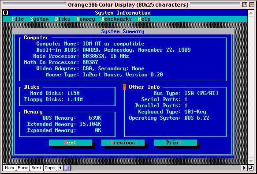Click the Serial Ports value 1
This screenshot has height=174, width=257.
click(x=186, y=99)
